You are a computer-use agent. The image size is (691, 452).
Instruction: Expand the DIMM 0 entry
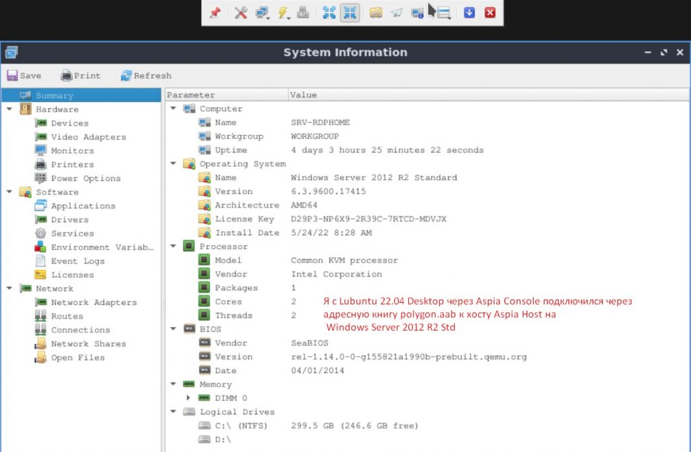[188, 398]
